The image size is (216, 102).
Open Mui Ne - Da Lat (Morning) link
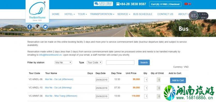click(58, 88)
